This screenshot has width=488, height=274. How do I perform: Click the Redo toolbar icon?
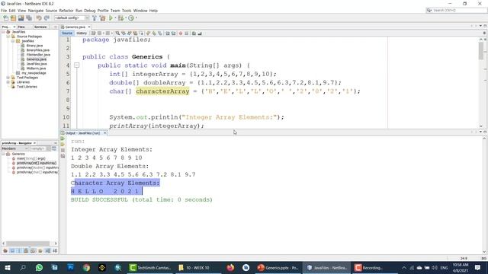47,18
